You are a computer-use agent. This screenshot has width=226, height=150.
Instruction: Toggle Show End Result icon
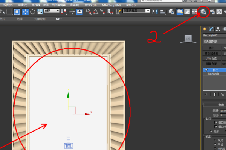point(215,94)
